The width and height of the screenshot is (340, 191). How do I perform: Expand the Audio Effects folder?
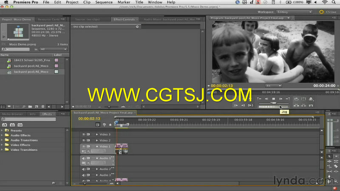(2, 135)
